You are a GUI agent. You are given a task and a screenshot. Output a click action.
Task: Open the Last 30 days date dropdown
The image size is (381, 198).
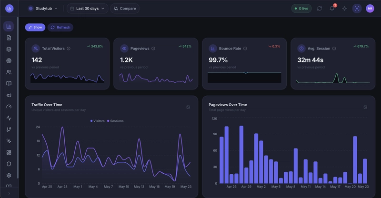pyautogui.click(x=87, y=9)
